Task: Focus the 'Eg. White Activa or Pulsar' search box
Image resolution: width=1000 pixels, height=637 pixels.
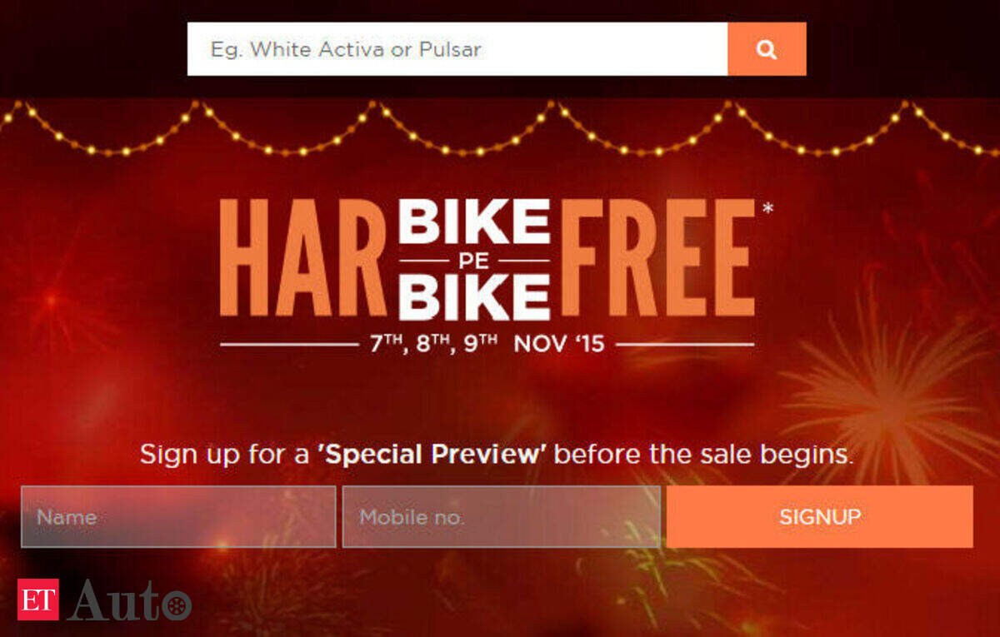Action: point(457,49)
